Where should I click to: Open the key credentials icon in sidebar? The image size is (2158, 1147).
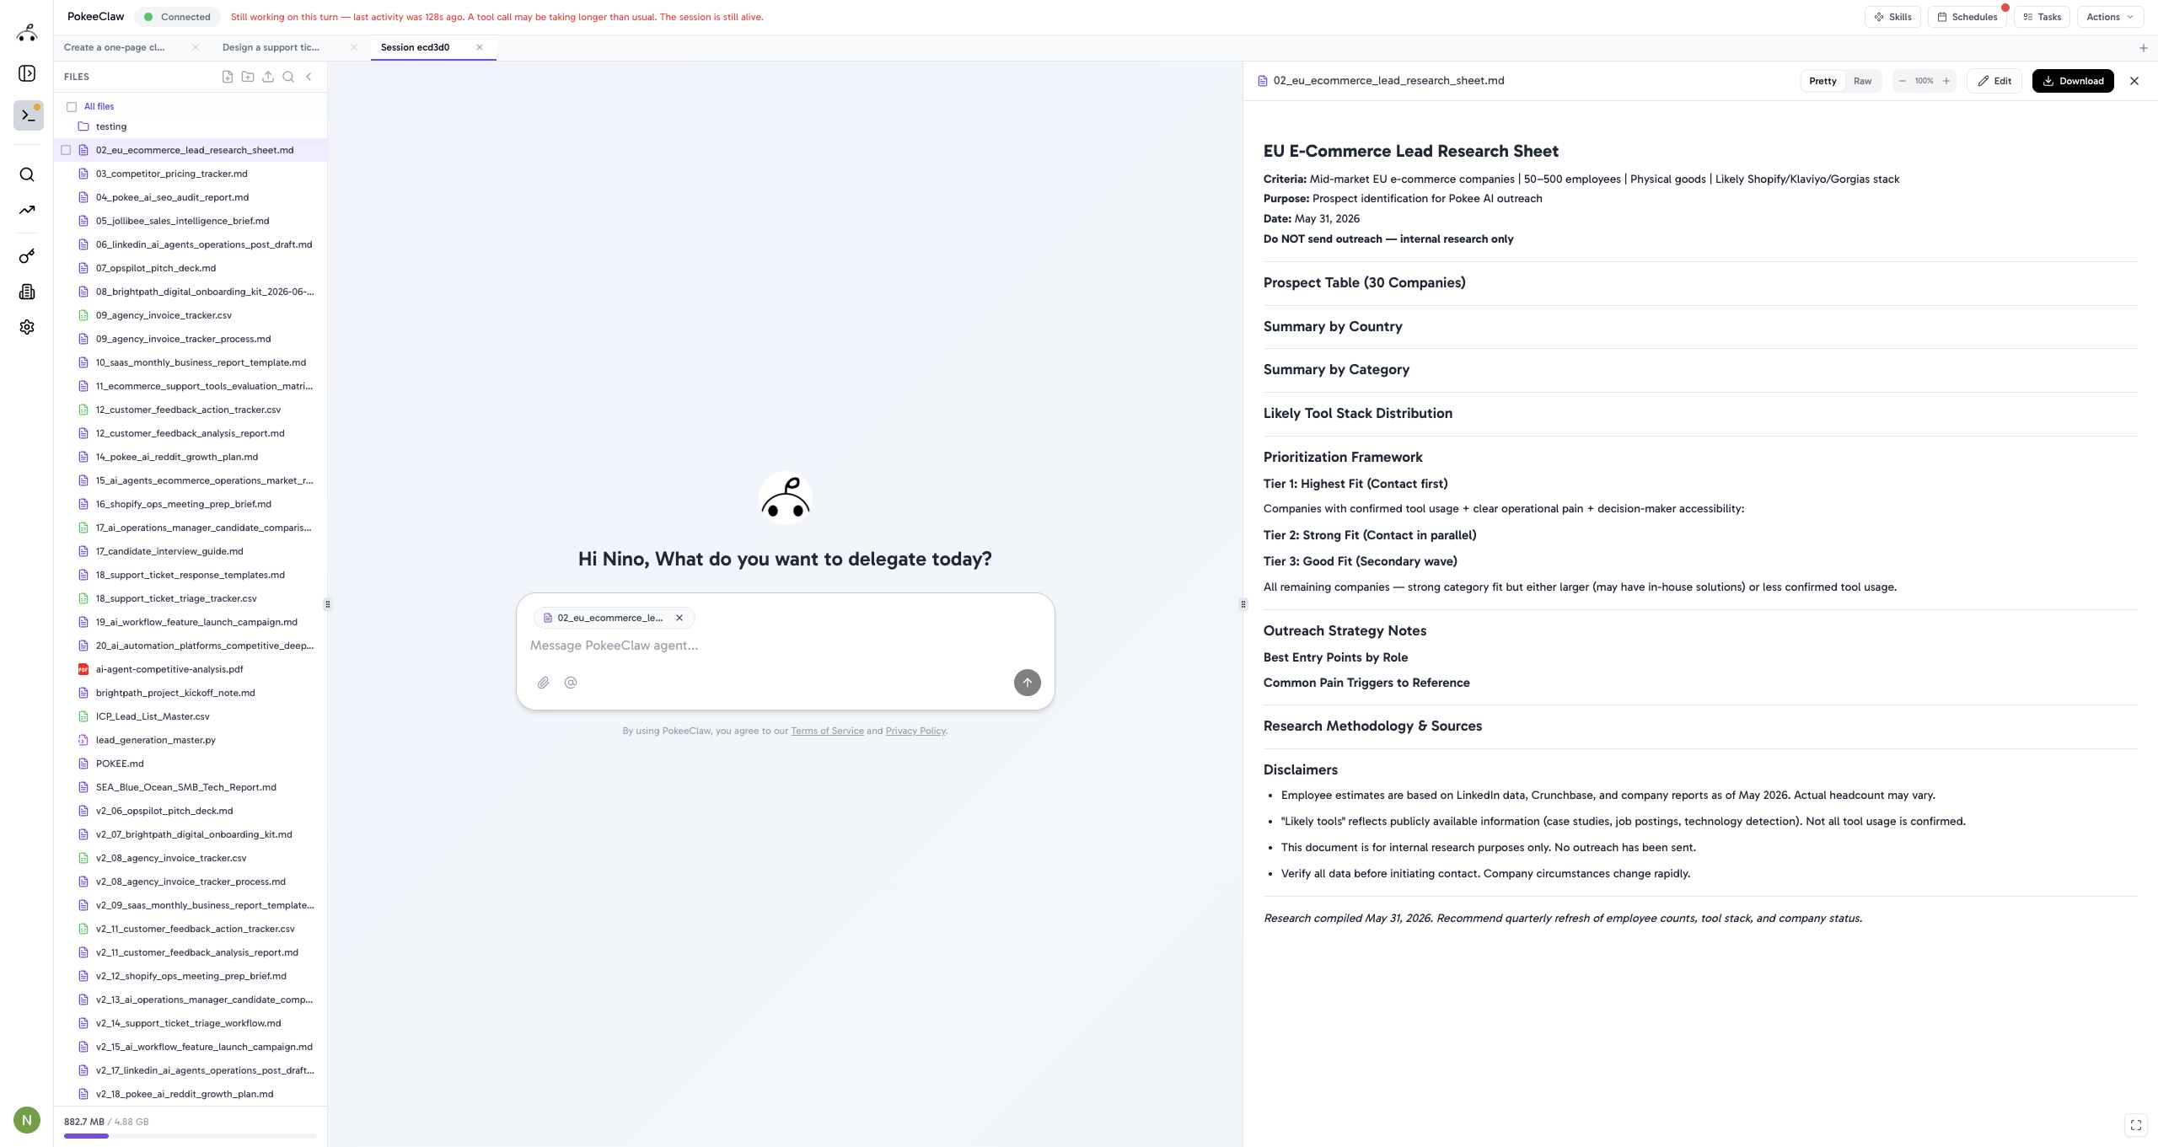point(27,256)
